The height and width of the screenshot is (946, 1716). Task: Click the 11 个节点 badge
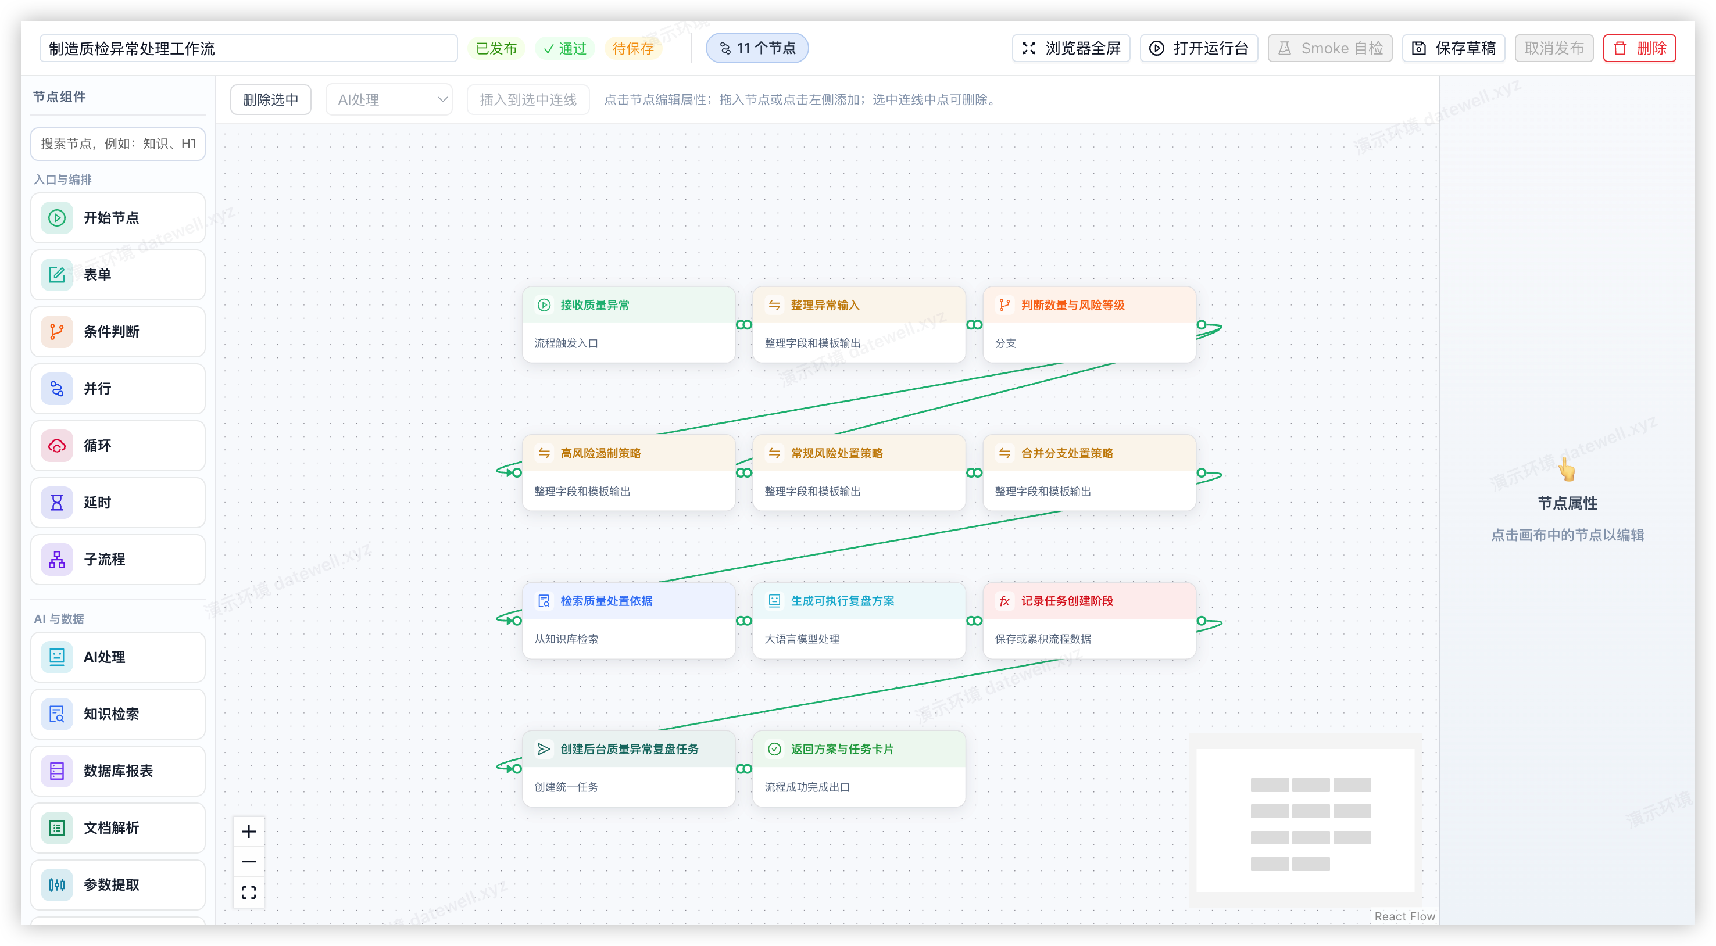pos(757,48)
